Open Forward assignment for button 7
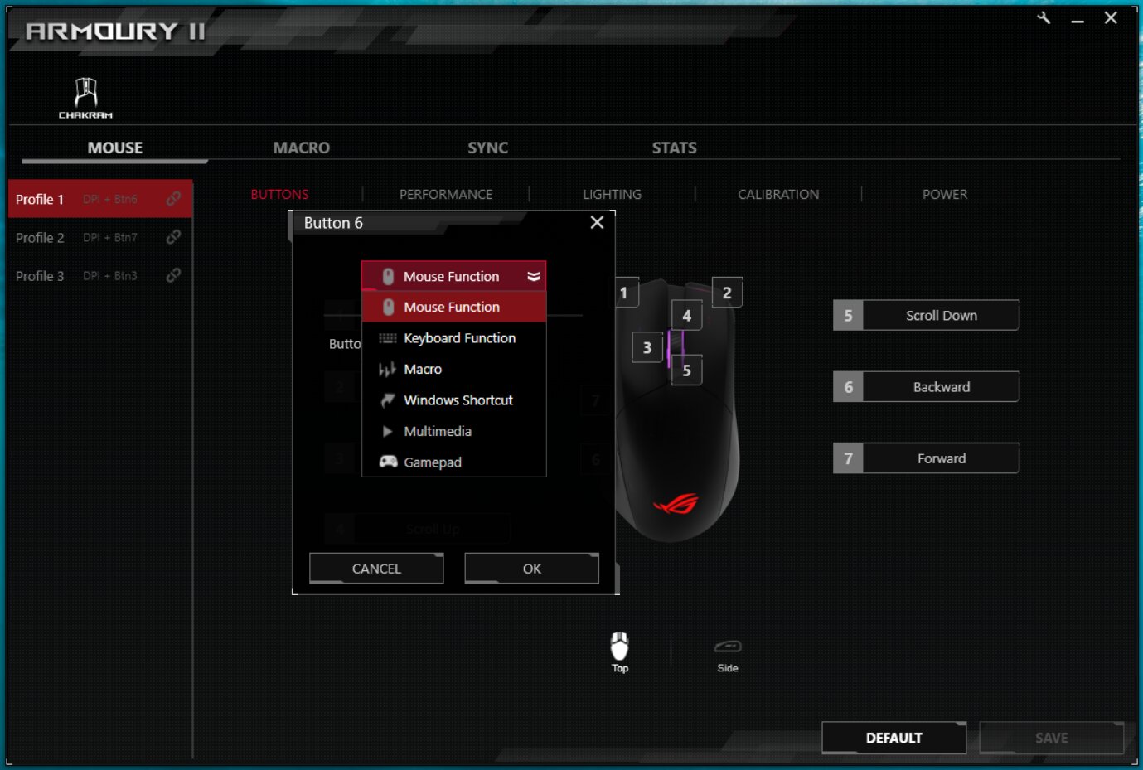This screenshot has height=770, width=1143. 941,458
